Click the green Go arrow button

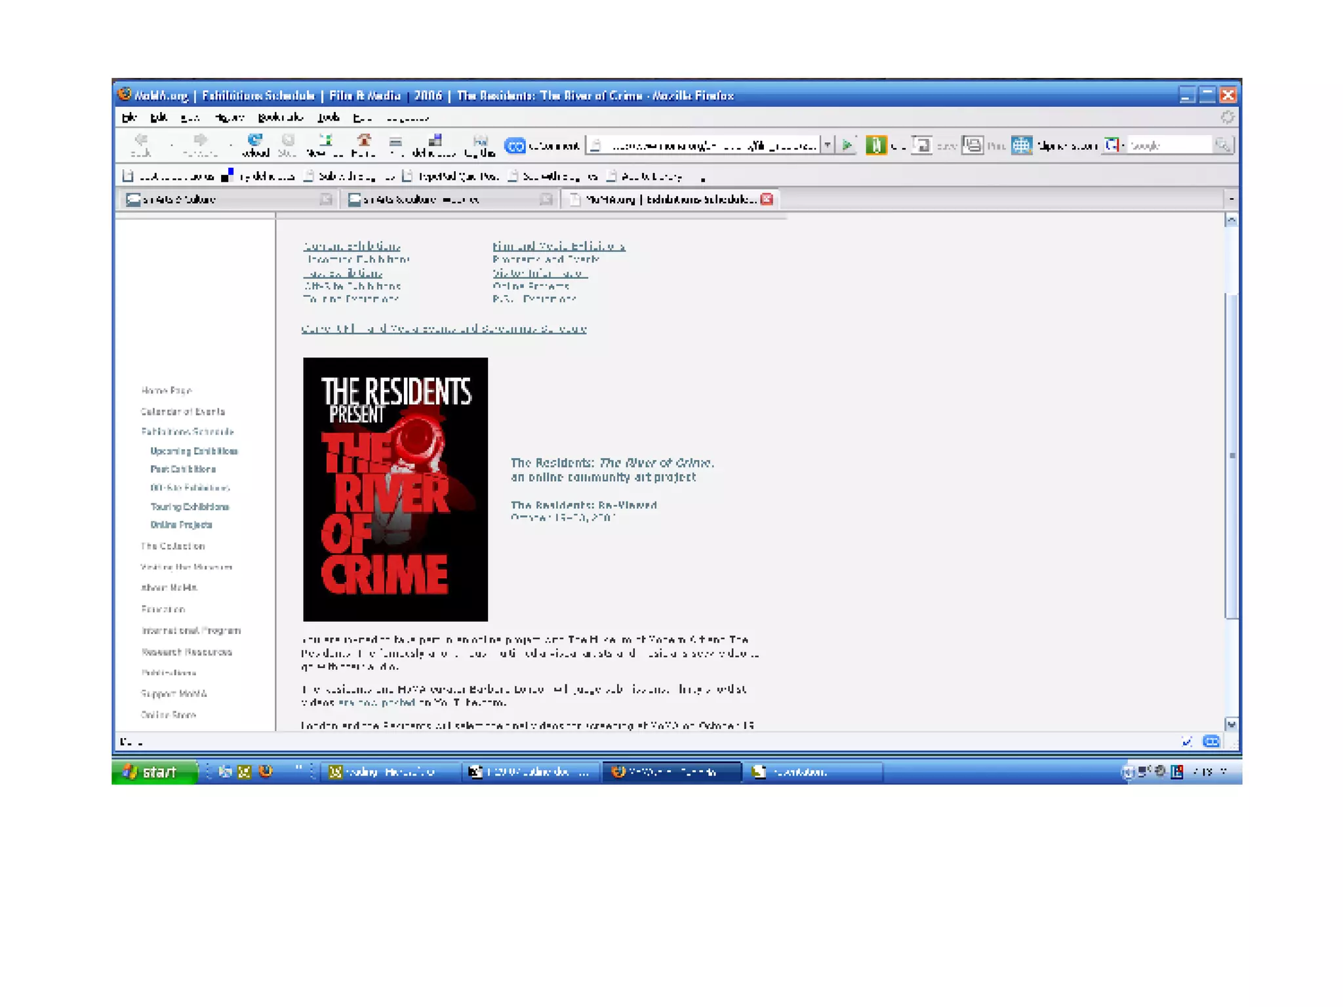847,145
